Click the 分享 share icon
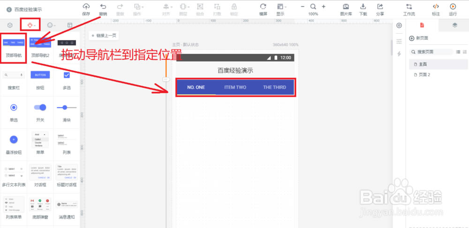The image size is (469, 228). click(x=380, y=7)
